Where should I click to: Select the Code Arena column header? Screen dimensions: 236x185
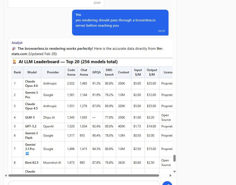click(71, 72)
